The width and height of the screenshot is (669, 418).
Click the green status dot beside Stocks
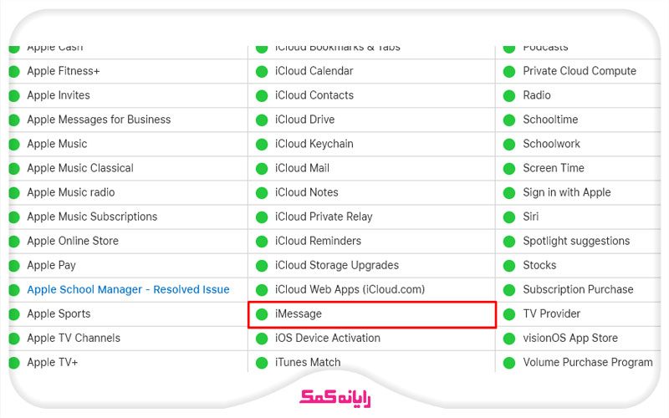509,266
